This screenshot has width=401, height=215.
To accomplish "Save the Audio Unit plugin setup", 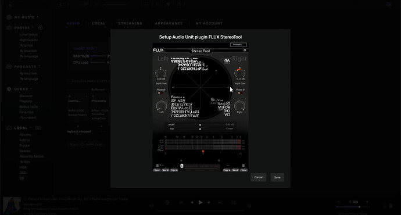I will [277, 177].
